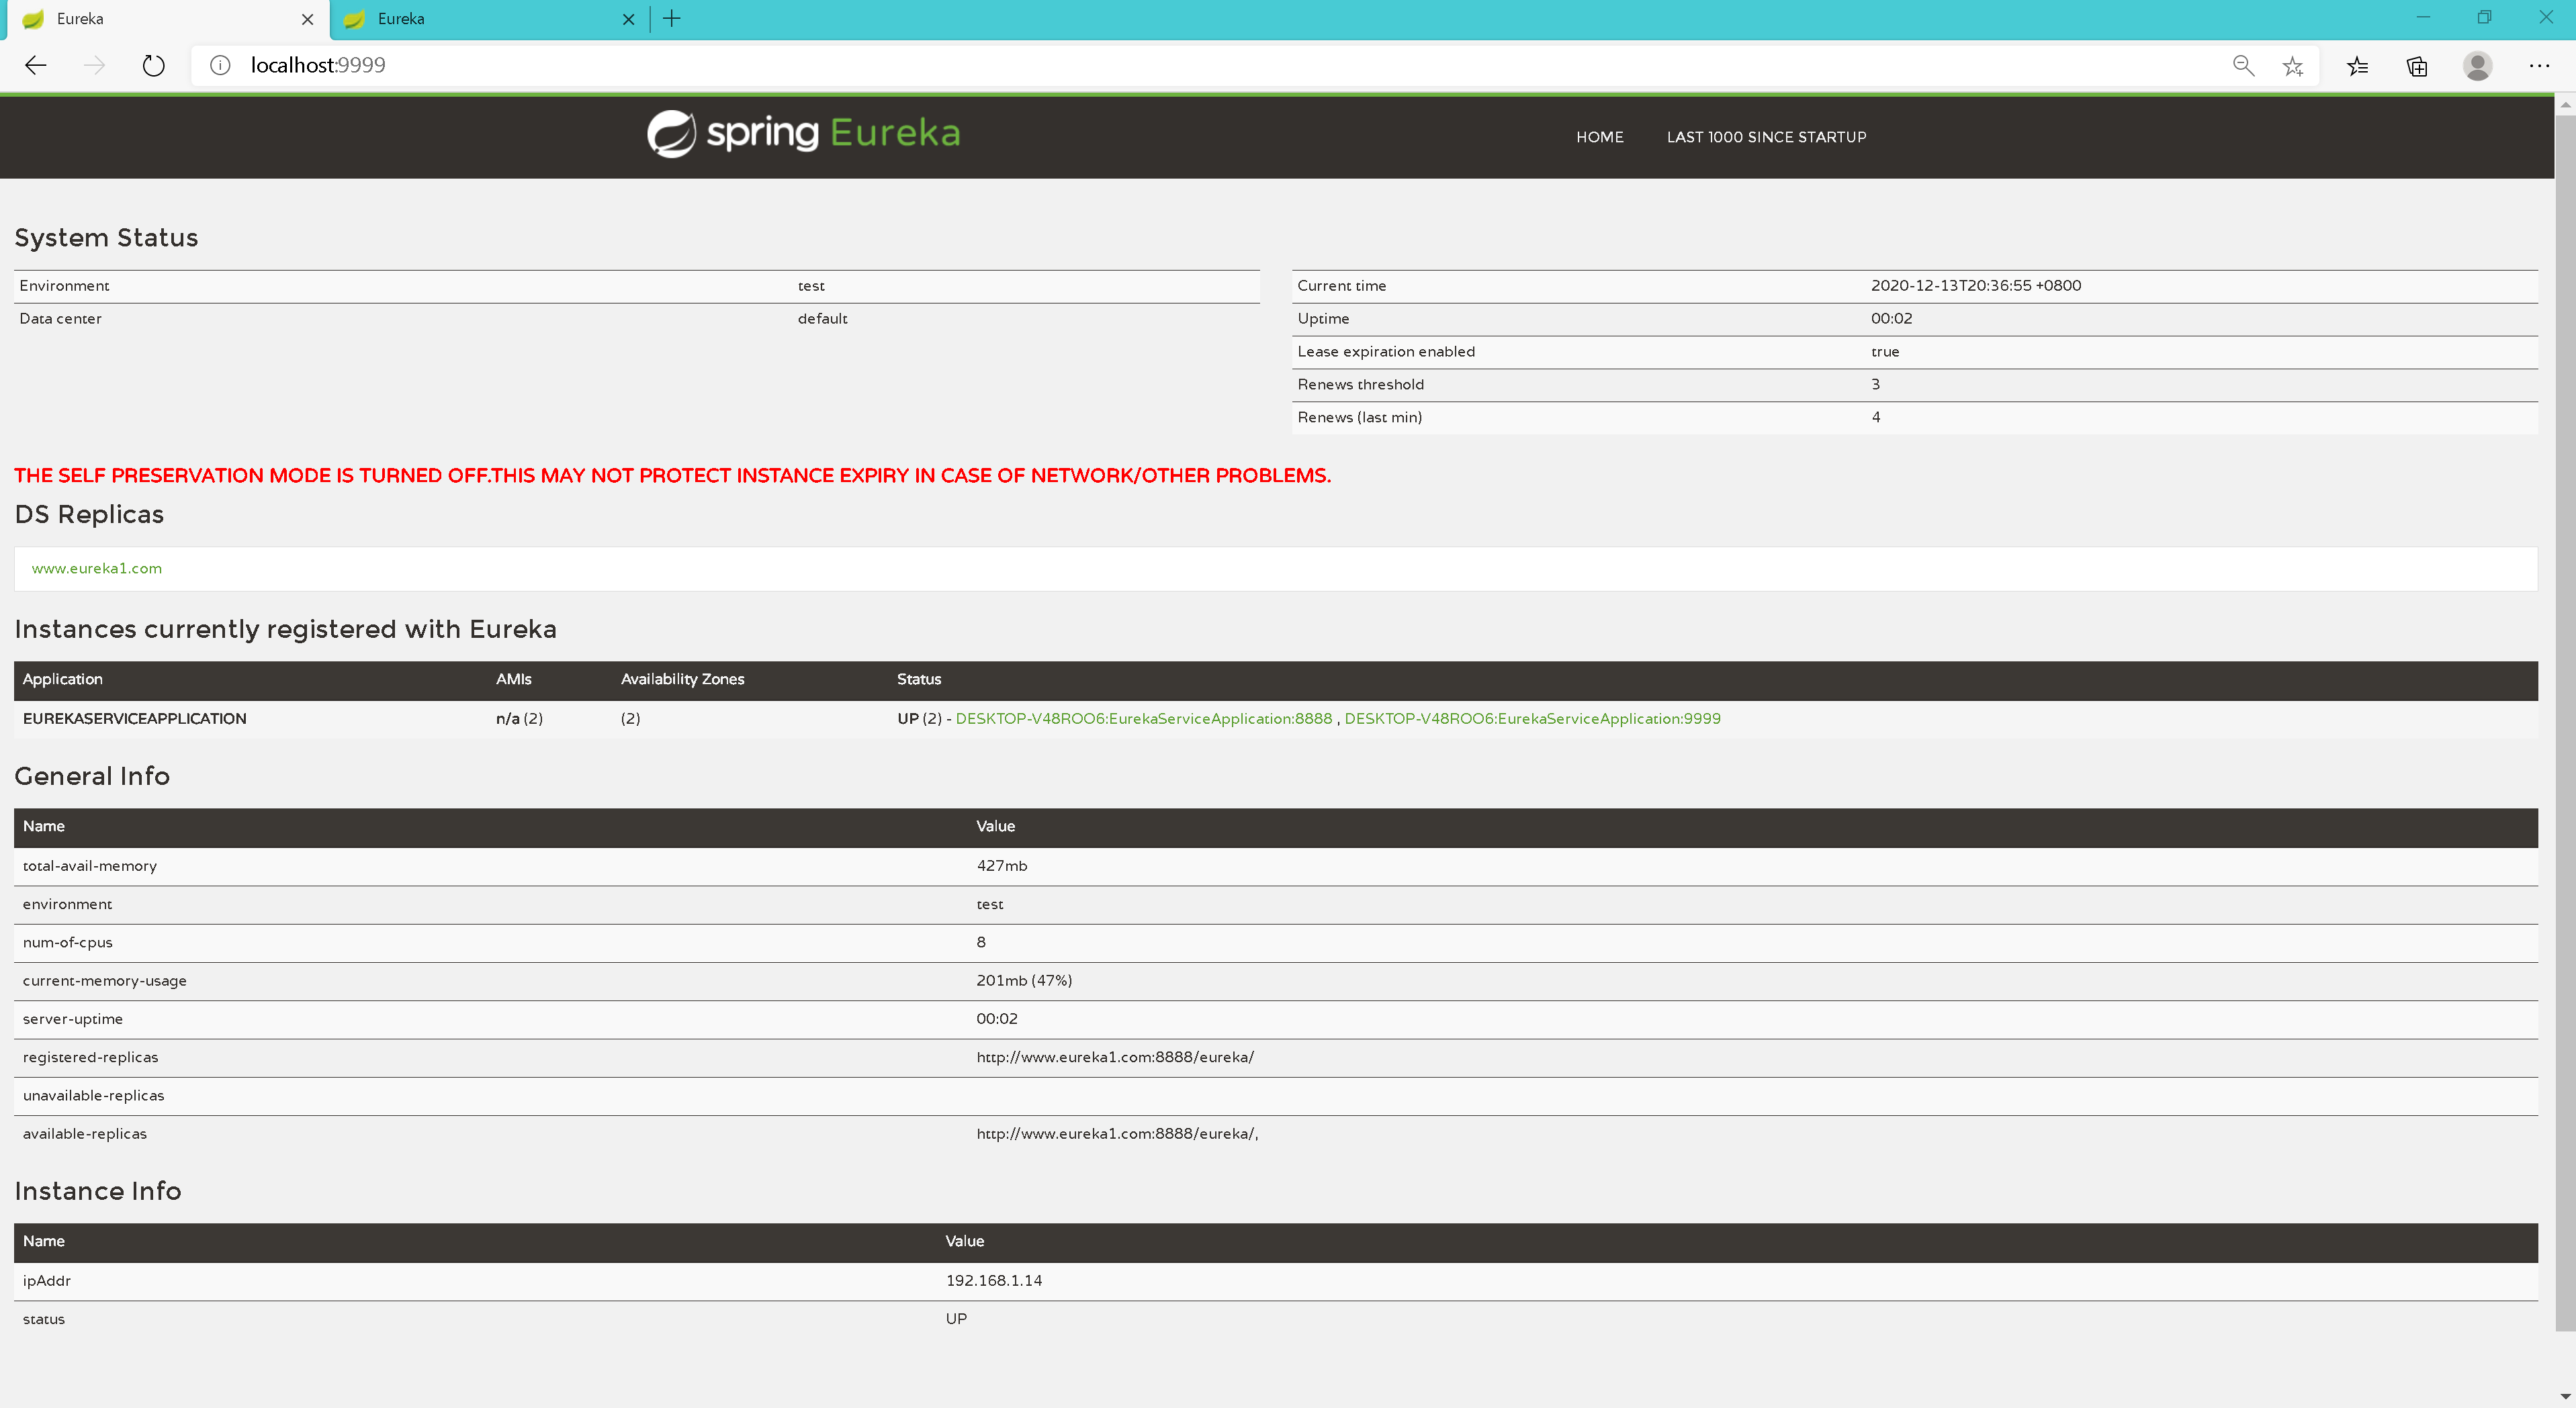Click the unavailable-replicas row label
Screen dimensions: 2576x1408
(93, 1095)
